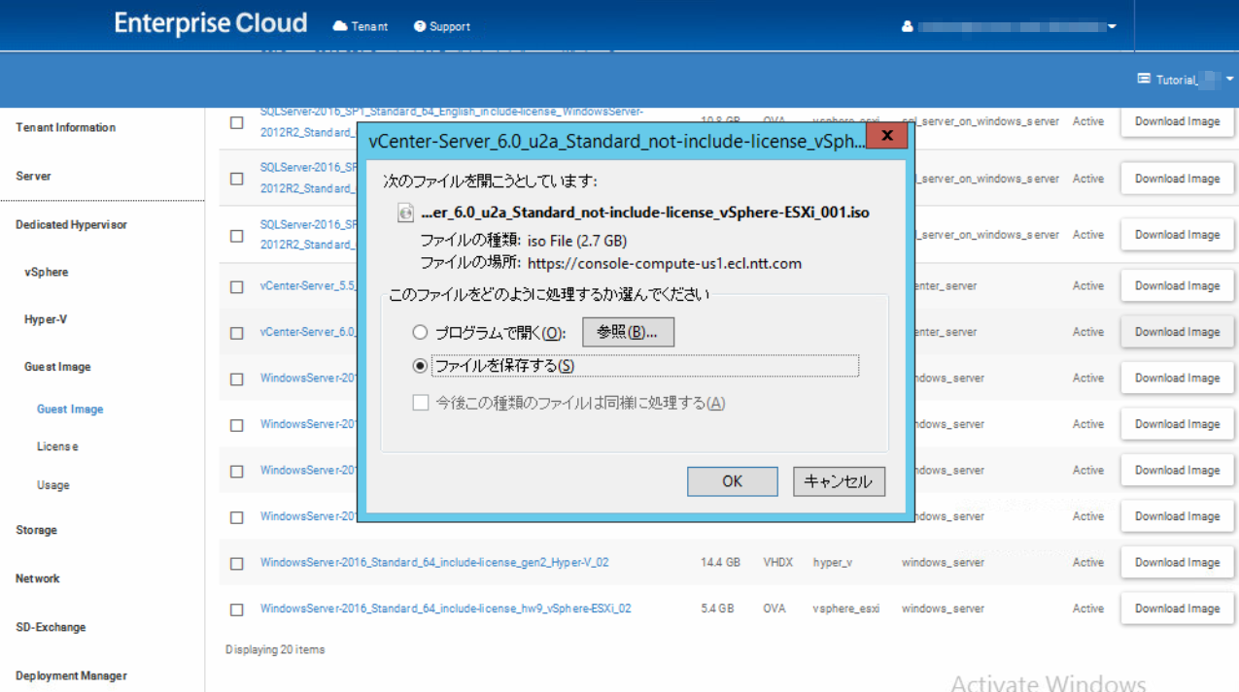This screenshot has width=1239, height=692.
Task: Check box for WindowsServer-2016 gen2 Hyper-V_02 row
Action: point(237,564)
